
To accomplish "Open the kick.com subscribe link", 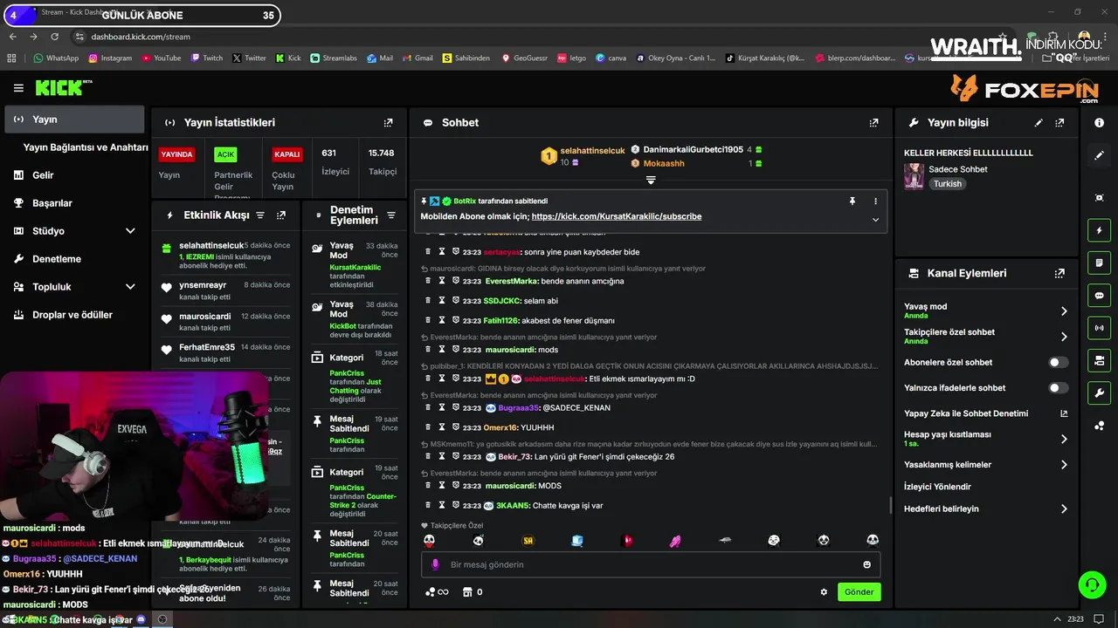I will [x=617, y=216].
